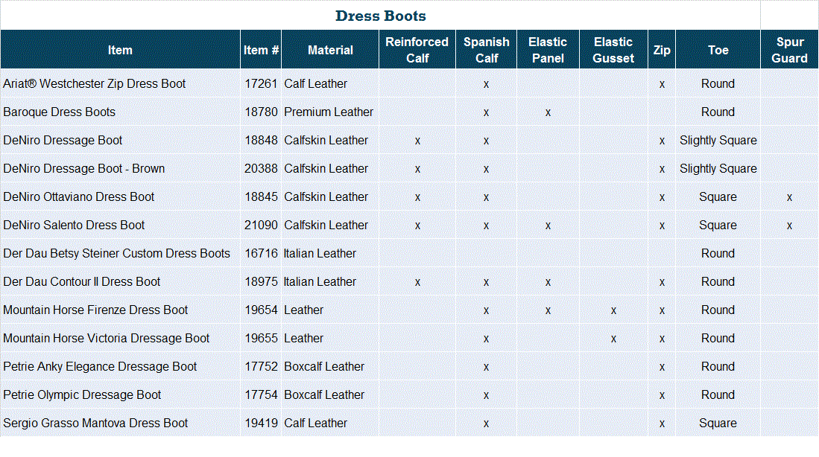Click DeNiro Ottaviano Dress Boot item name

coord(79,196)
